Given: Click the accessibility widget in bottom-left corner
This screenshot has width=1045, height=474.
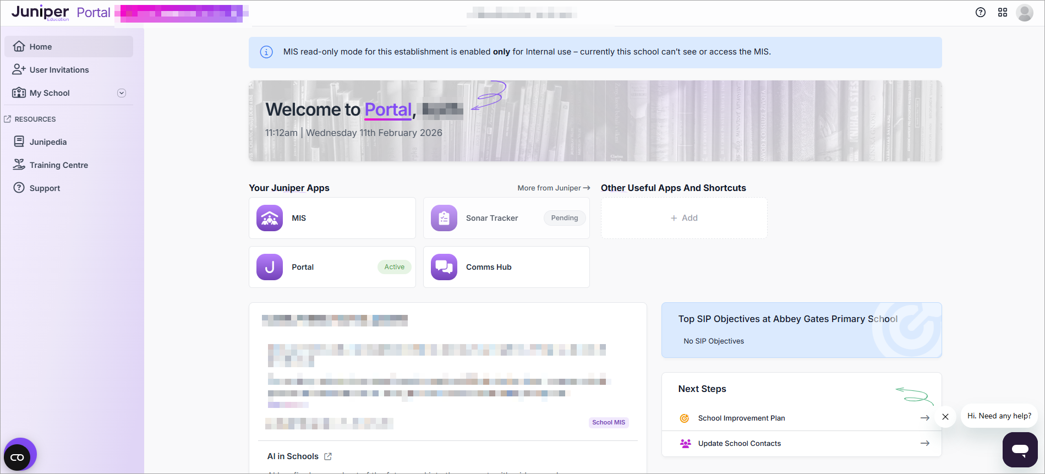Looking at the screenshot, I should point(18,457).
